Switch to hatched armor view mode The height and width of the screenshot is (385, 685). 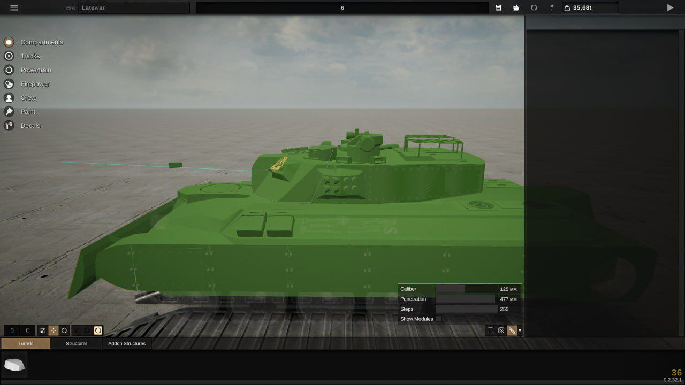coord(501,330)
